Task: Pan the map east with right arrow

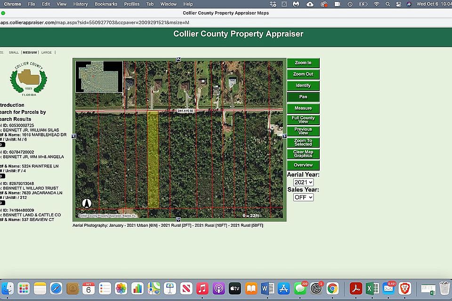Action: 284,136
